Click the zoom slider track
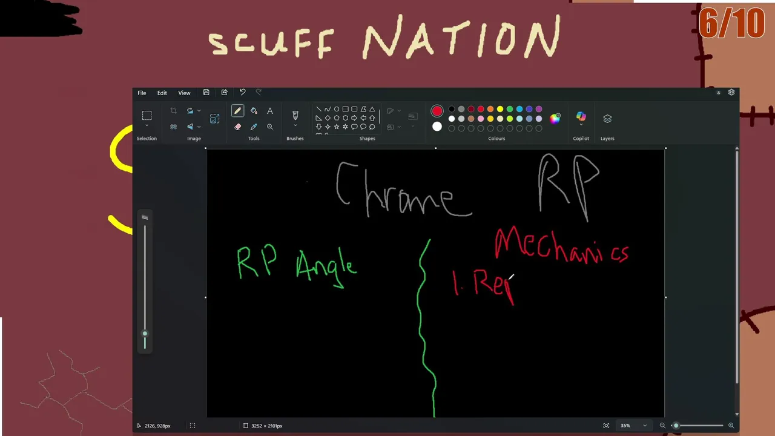The height and width of the screenshot is (436, 775). 697,426
